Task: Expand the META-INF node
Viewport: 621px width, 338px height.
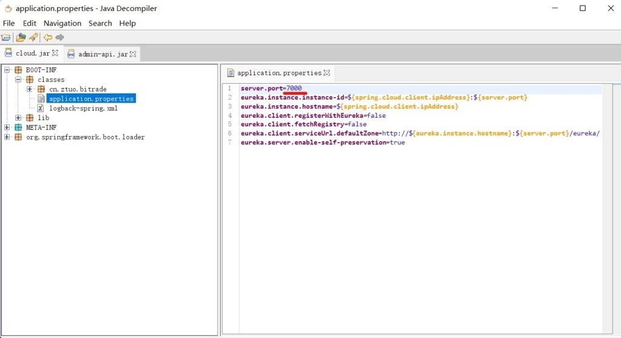Action: (x=7, y=127)
